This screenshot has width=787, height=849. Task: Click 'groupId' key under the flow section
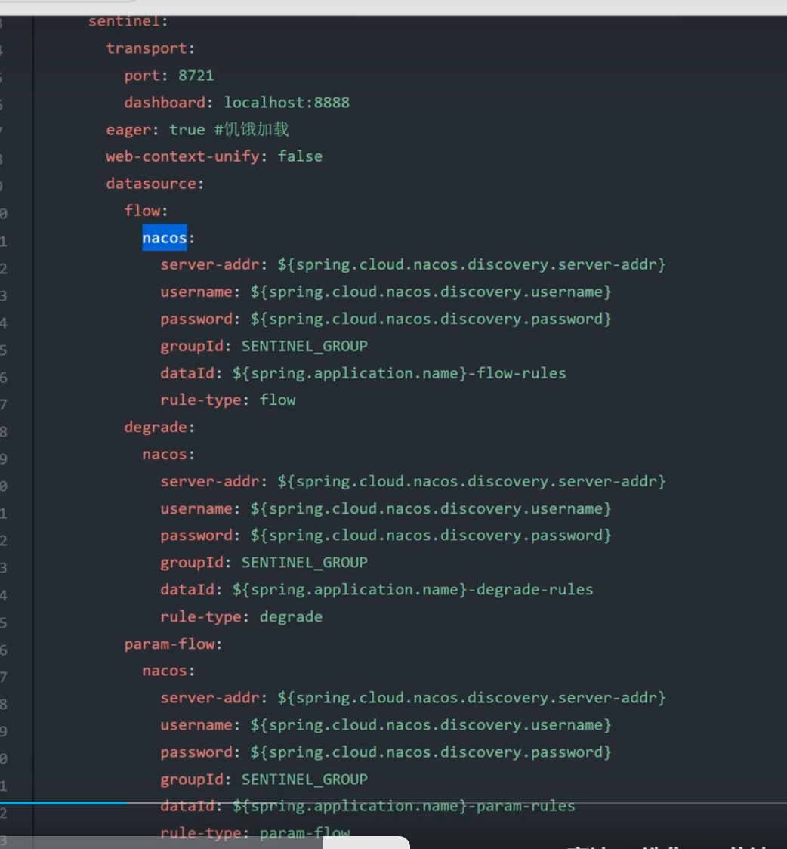click(192, 346)
